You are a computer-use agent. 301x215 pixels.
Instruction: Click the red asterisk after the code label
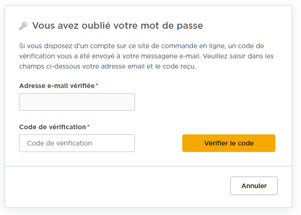(x=89, y=126)
